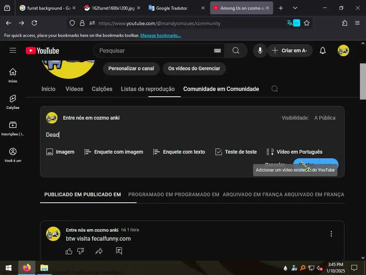
Task: Select the PROGRAMADO EM posts tab
Action: (x=174, y=194)
